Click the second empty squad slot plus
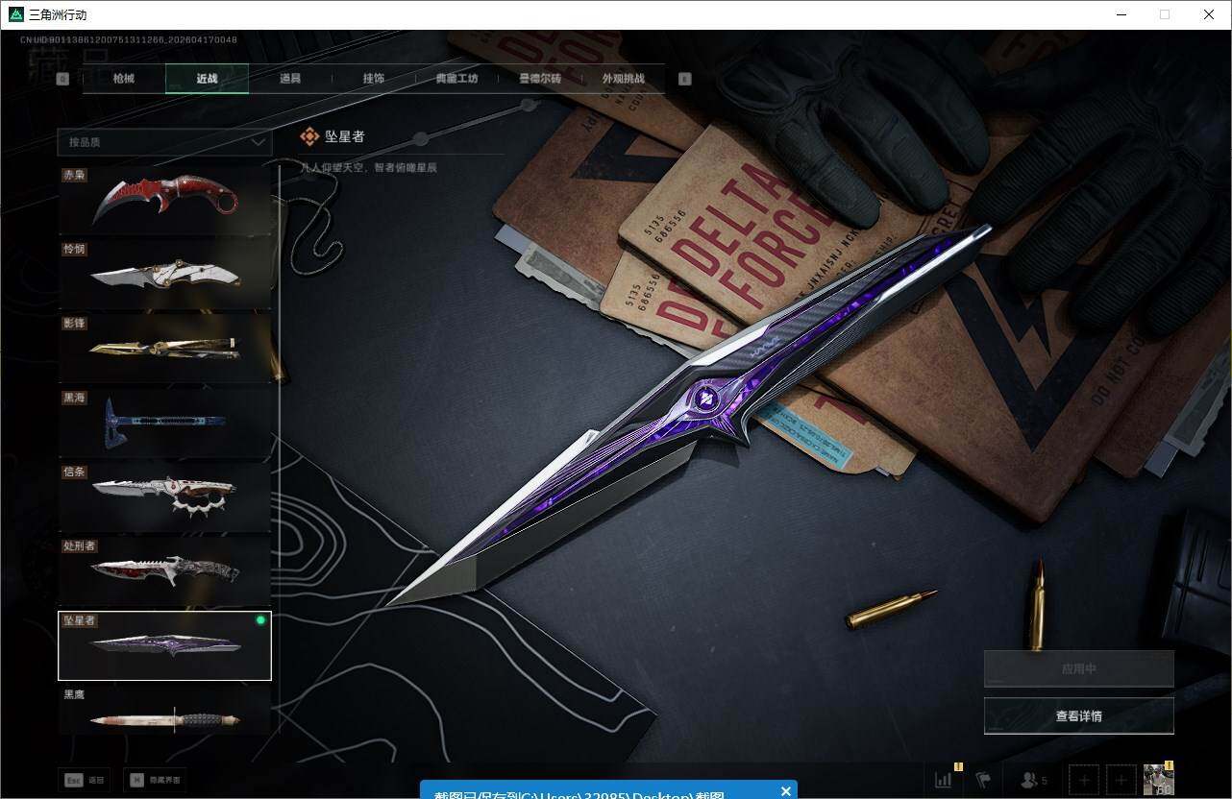Image resolution: width=1232 pixels, height=799 pixels. pyautogui.click(x=1121, y=780)
